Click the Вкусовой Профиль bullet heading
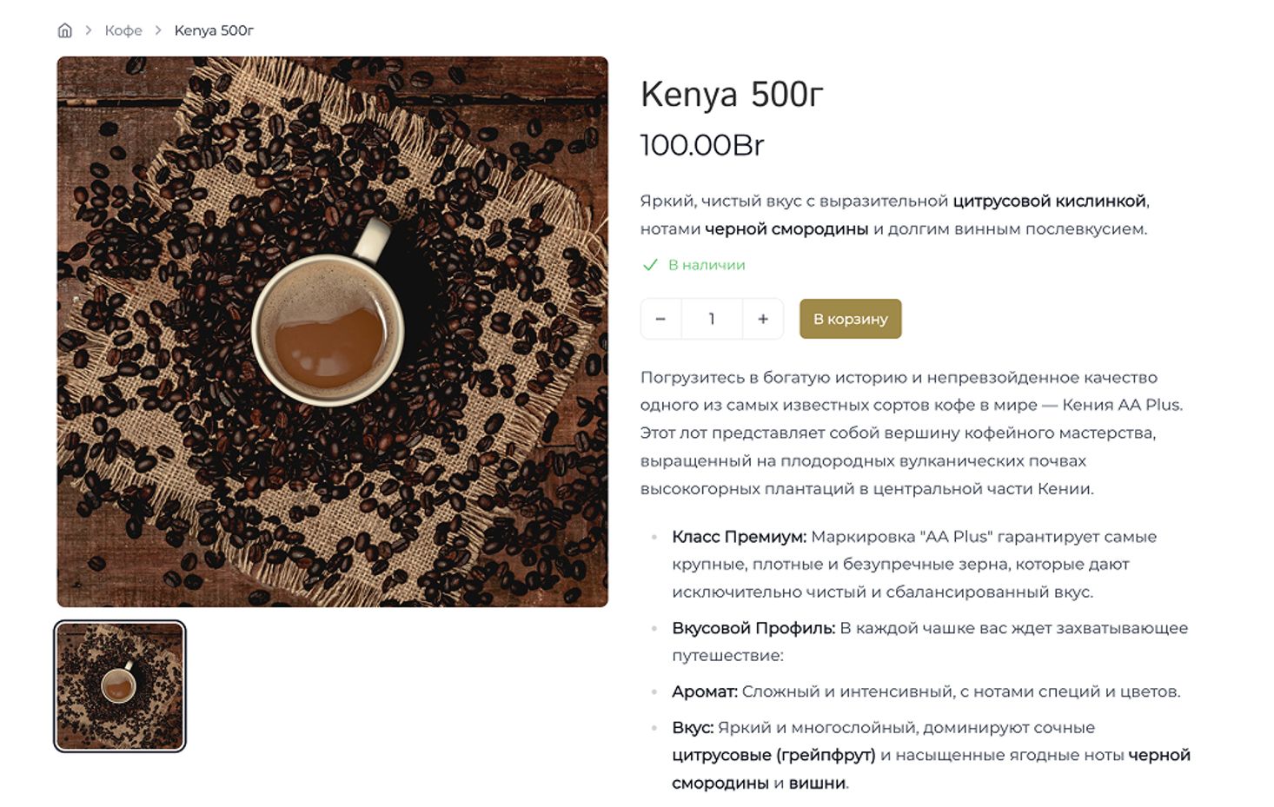The width and height of the screenshot is (1274, 807). pos(753,628)
